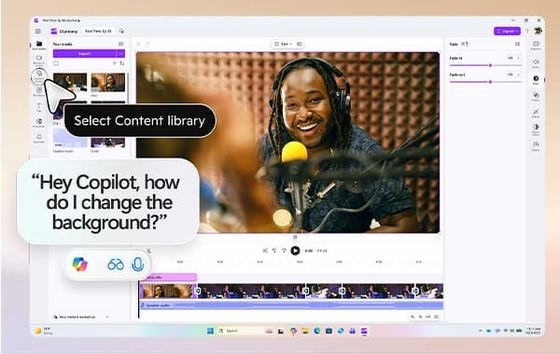The image size is (560, 354).
Task: Open the Filters panel on right sidebar
Action: pos(536,96)
